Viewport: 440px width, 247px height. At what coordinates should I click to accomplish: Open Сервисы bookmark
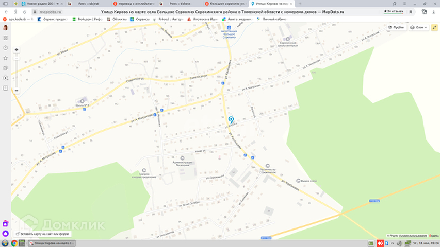click(140, 19)
